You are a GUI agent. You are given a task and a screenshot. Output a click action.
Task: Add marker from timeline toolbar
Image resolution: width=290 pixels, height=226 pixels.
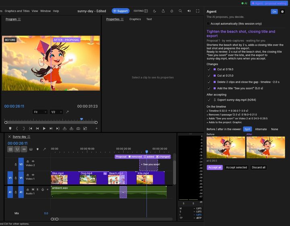coord(37,149)
